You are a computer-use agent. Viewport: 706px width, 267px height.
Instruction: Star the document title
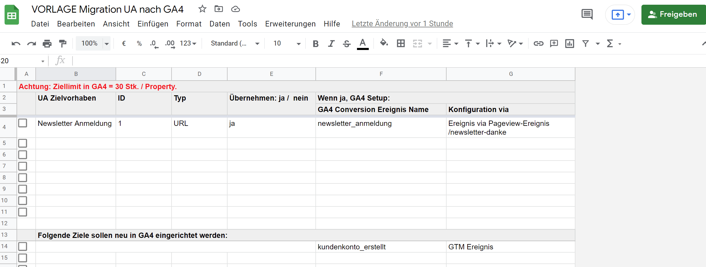[202, 9]
